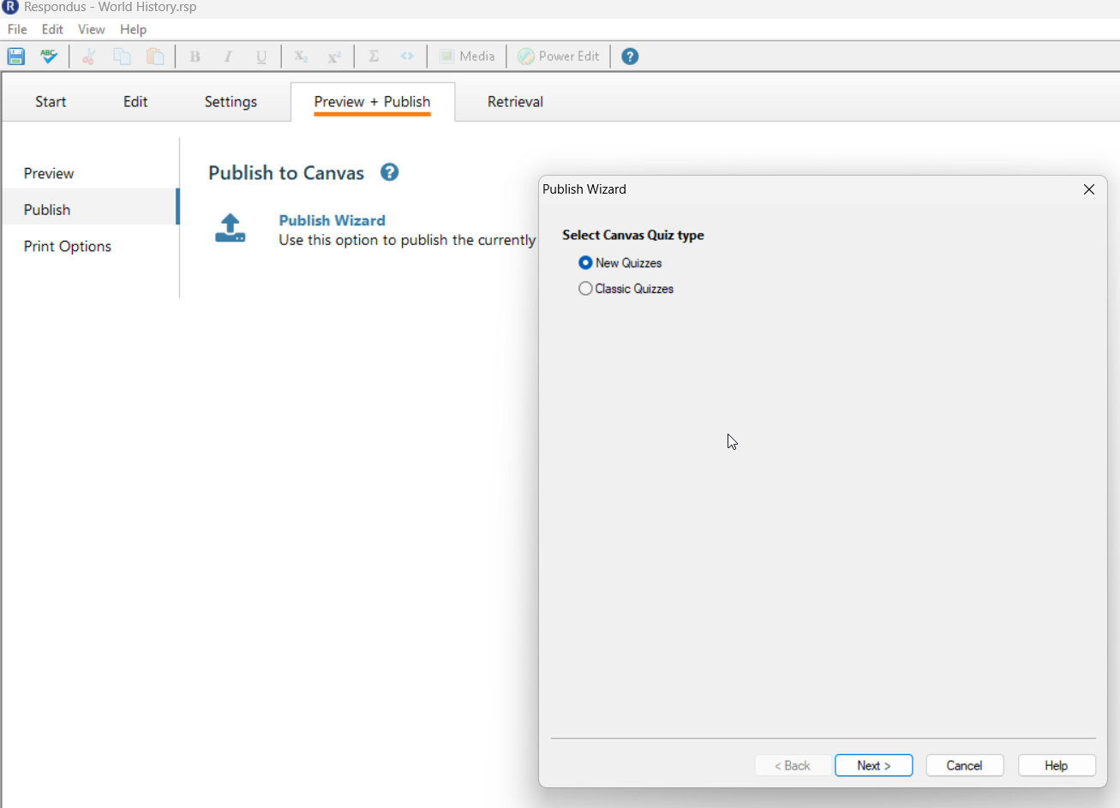Click the Publish to Canvas help icon
Screen dimensions: 1120x808
coord(389,172)
